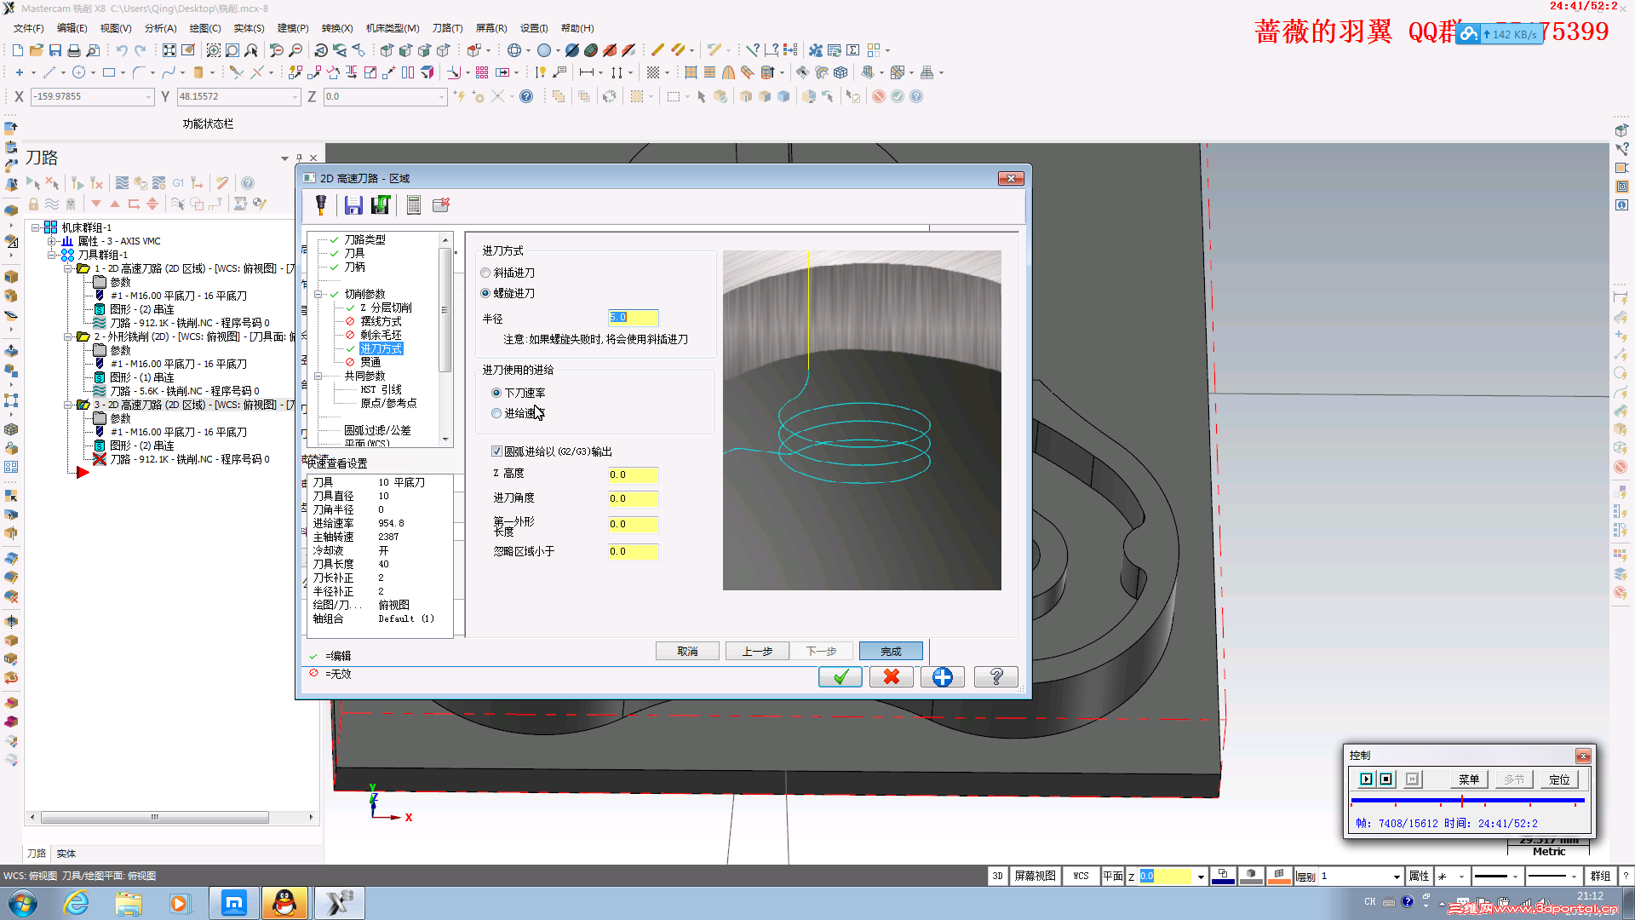This screenshot has width=1635, height=920.
Task: Click the 上一步 button
Action: pos(757,652)
